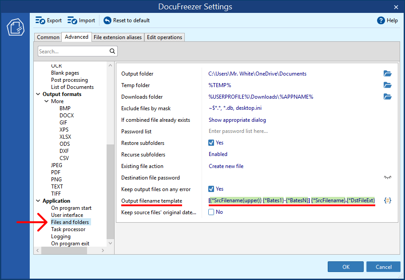
Task: Collapse the Output formats tree node
Action: pyautogui.click(x=38, y=94)
